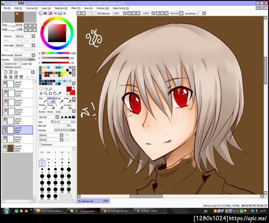Viewport: 269px width, 223px height.
Task: Create a new normal layer
Action: pos(5,72)
